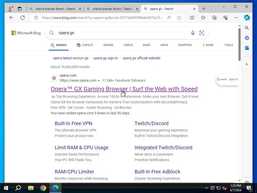Select the MAPS search tab
Viewport: 257px width, 193px height.
(147, 45)
